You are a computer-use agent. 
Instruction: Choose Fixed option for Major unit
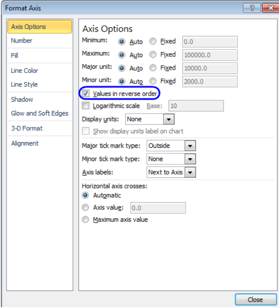coord(153,68)
